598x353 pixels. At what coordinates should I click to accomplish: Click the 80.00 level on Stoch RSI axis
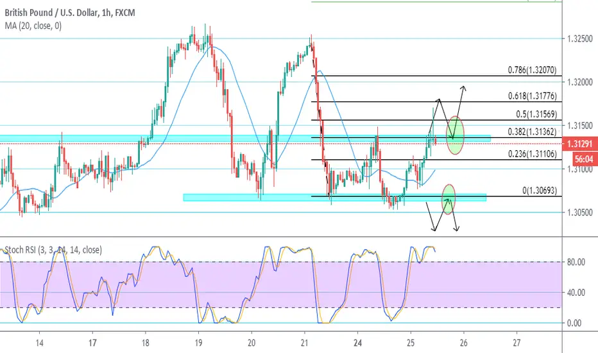pos(576,262)
